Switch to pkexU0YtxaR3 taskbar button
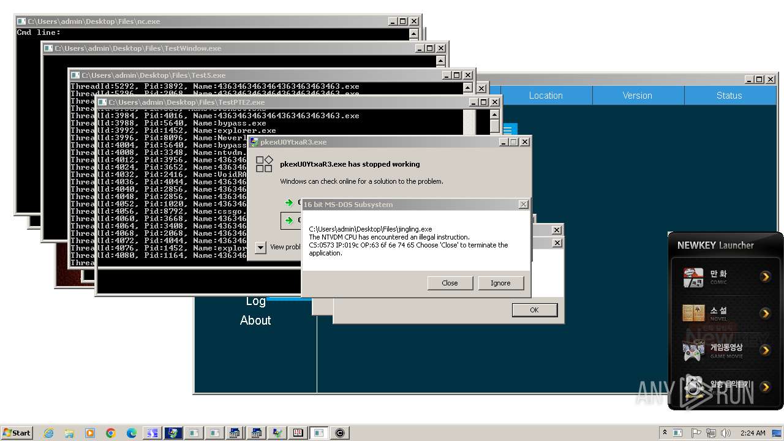 point(173,433)
